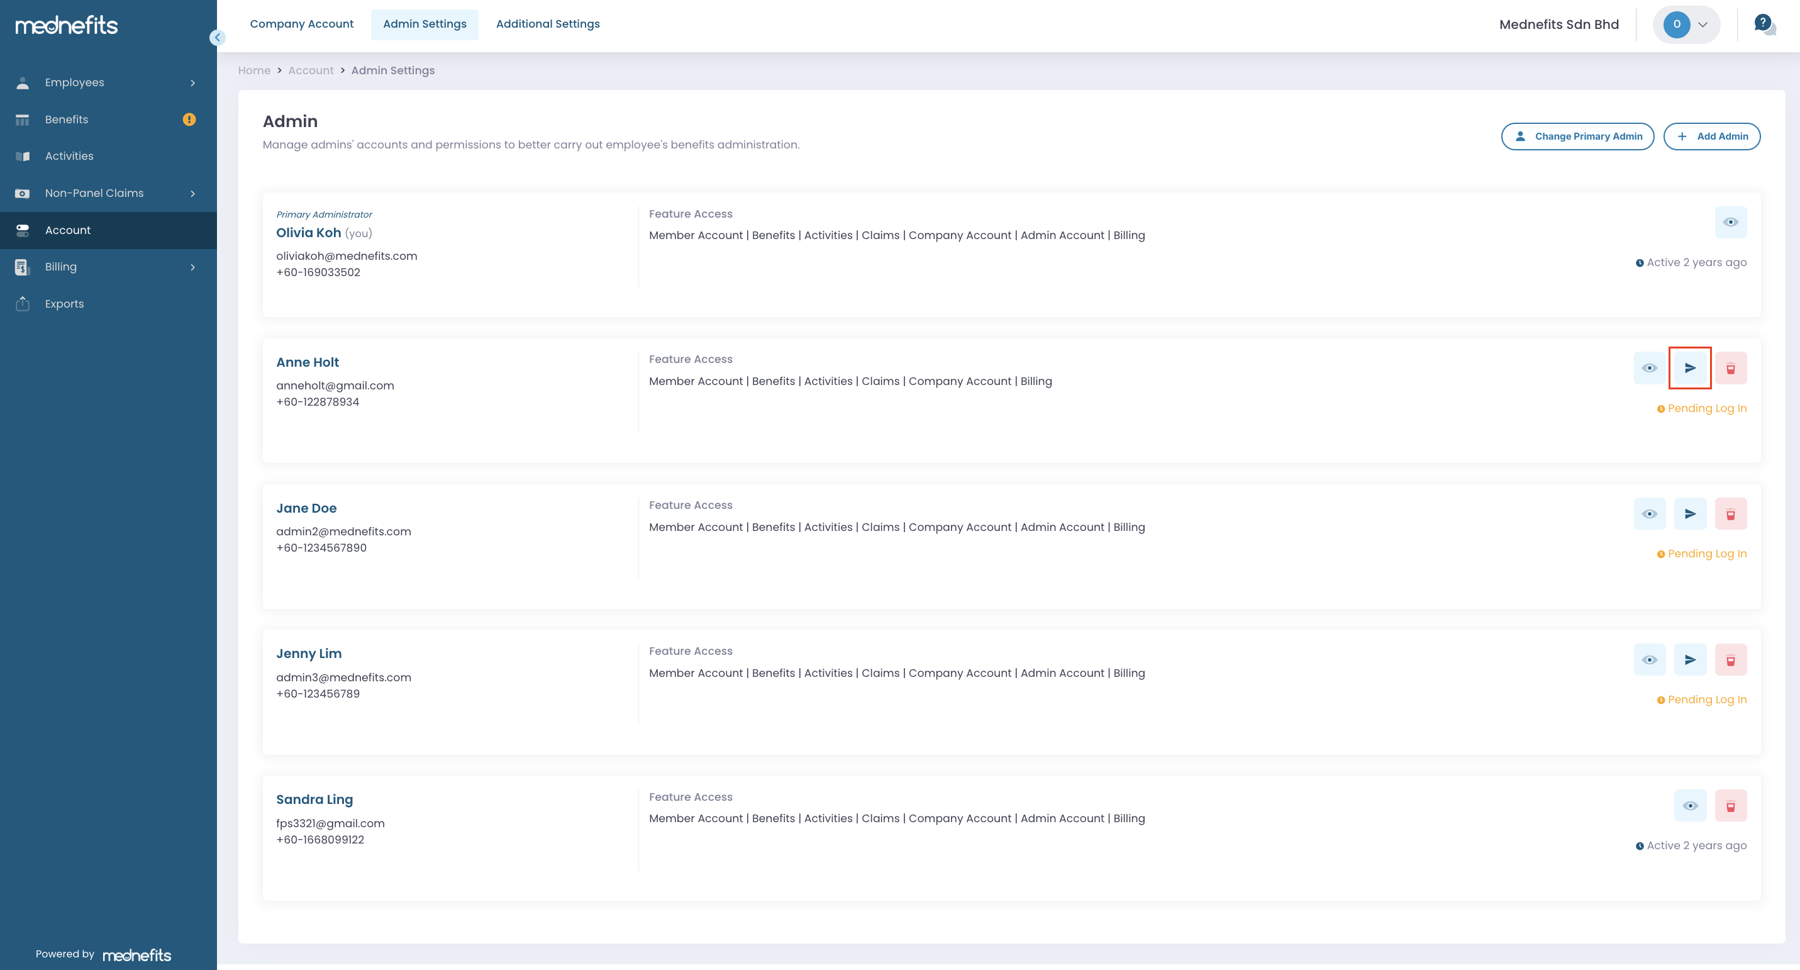Select Account in the sidebar
1800x970 pixels.
tap(108, 230)
